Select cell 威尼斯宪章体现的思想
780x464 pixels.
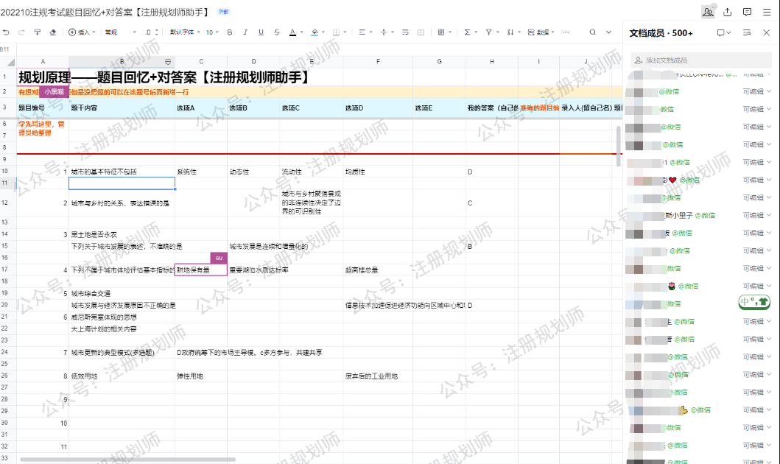pos(122,317)
